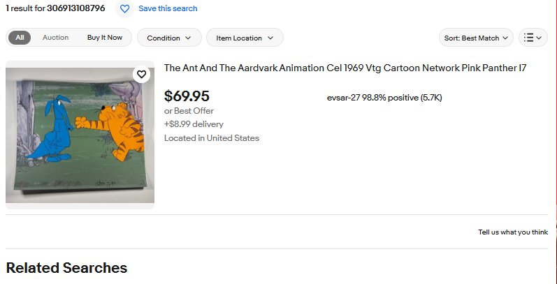Screen dimensions: 557x284
Task: Open the animation cel thumbnail image
Action: (x=80, y=135)
